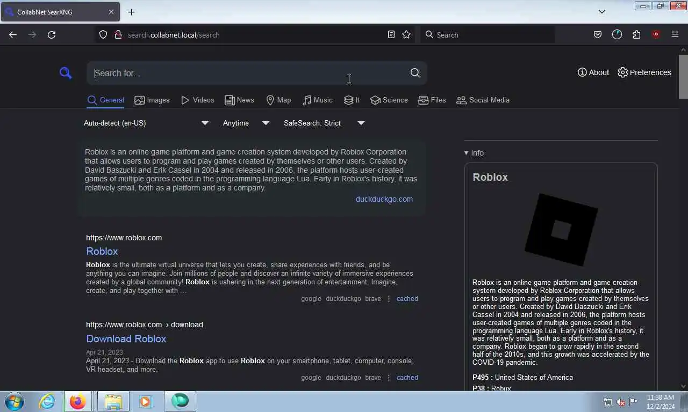Screen dimensions: 688x412
Task: Switch to the Images tab
Action: [152, 100]
